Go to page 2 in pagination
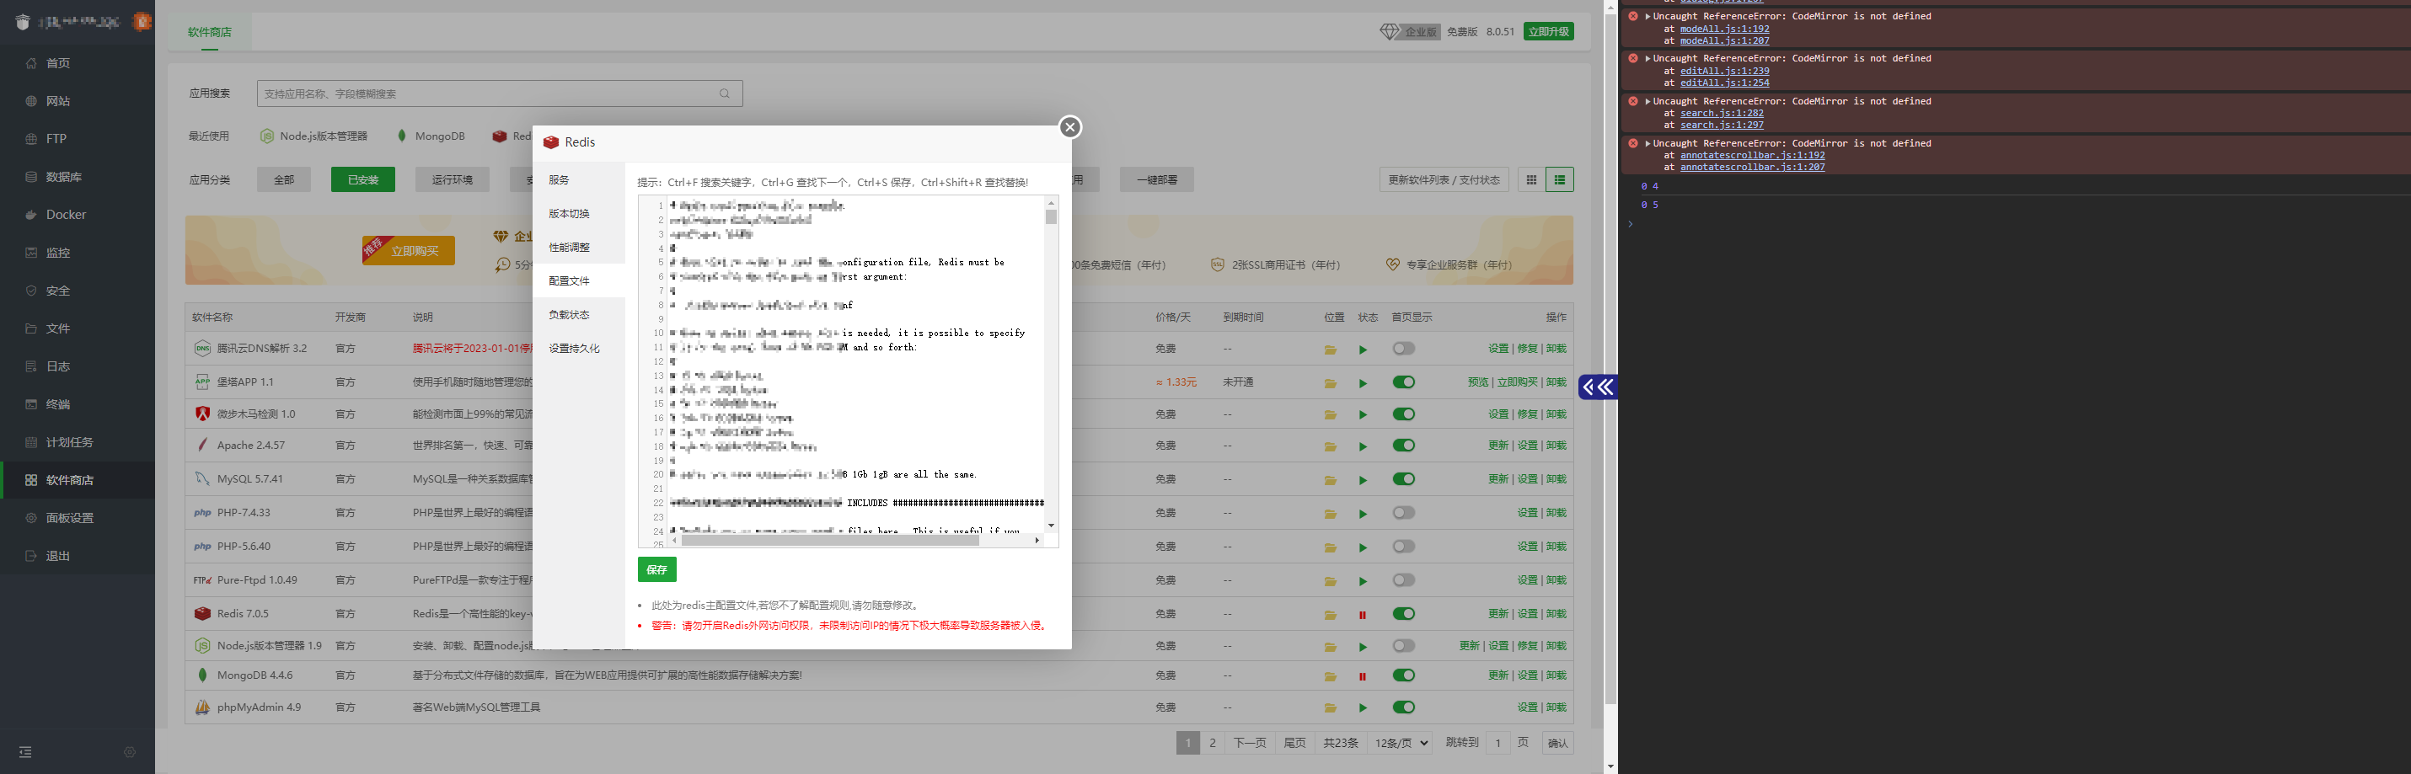This screenshot has width=2411, height=774. [x=1212, y=743]
